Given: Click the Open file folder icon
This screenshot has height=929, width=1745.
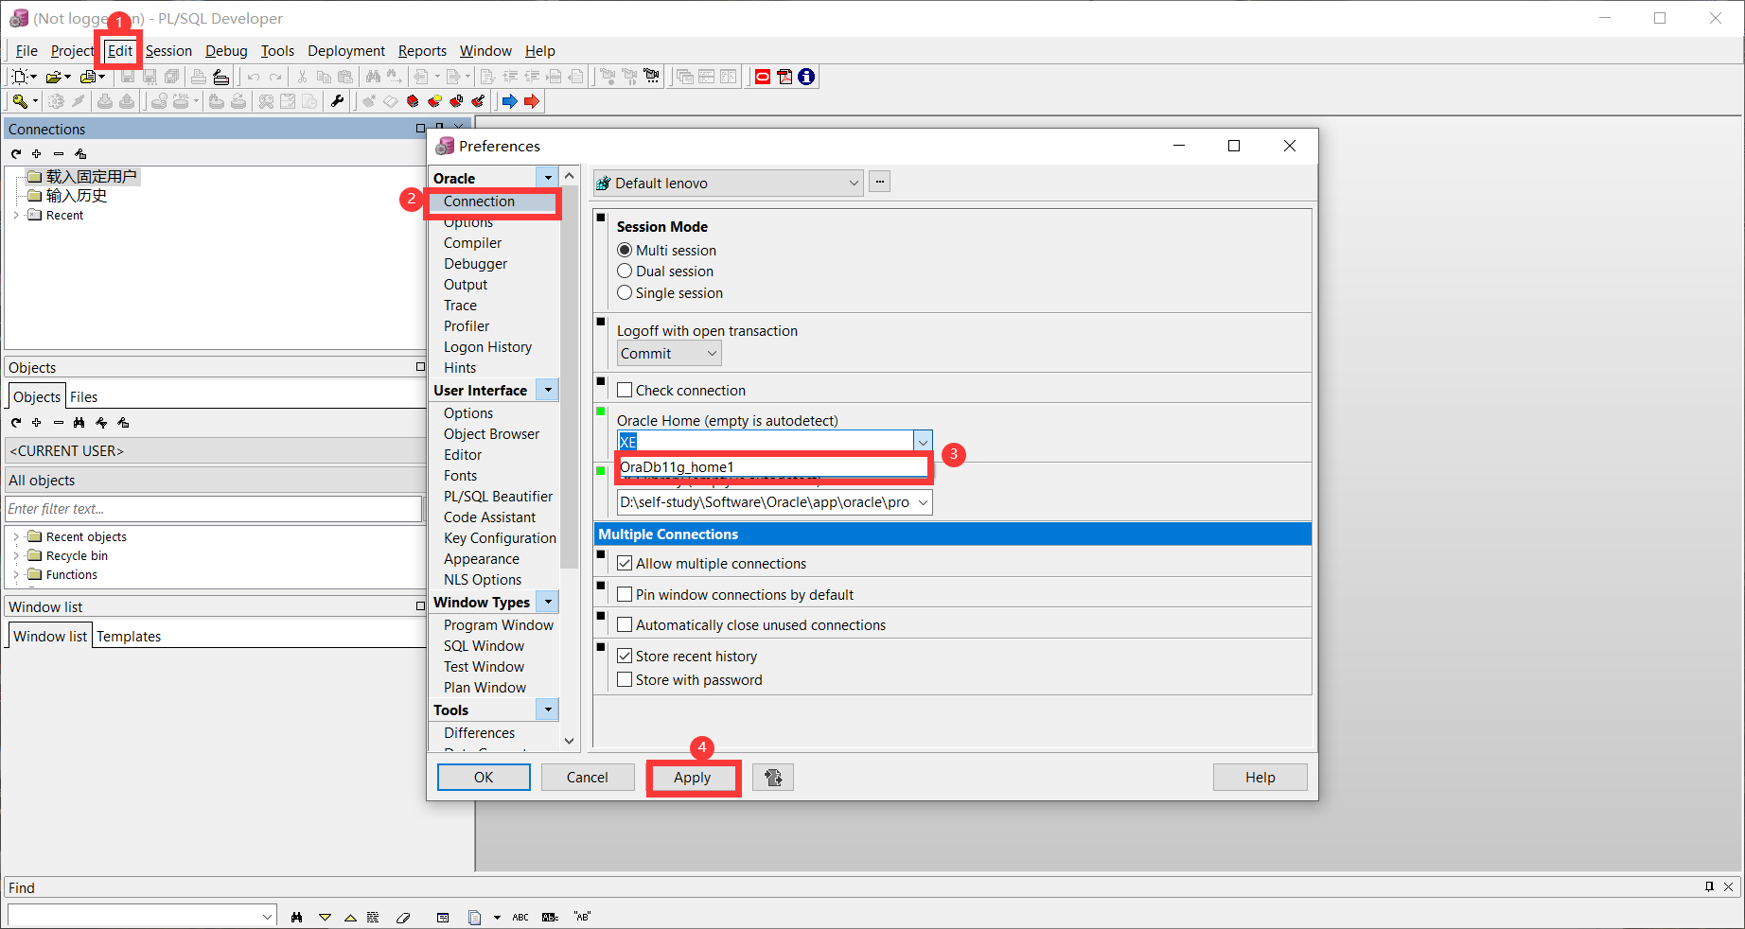Looking at the screenshot, I should pyautogui.click(x=54, y=77).
